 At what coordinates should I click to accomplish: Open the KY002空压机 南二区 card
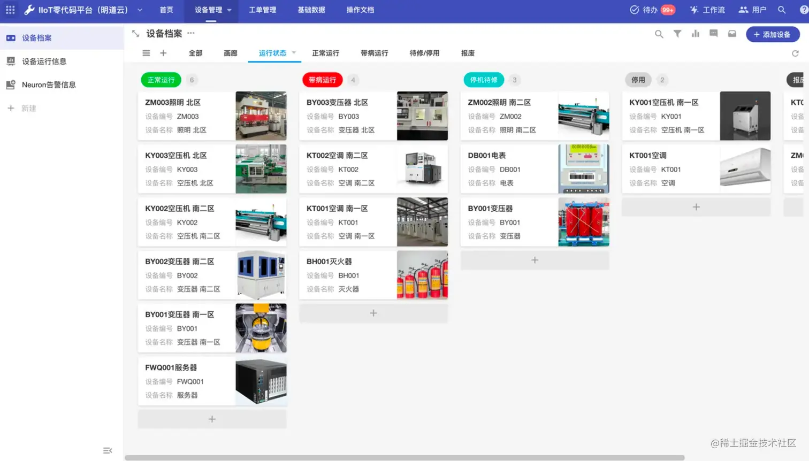pos(212,222)
